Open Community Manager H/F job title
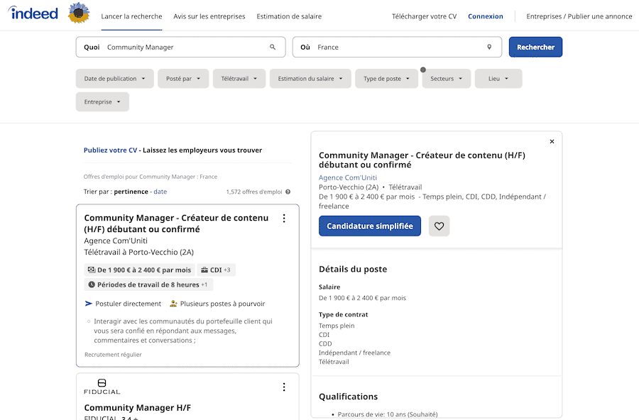This screenshot has height=420, width=639. click(x=137, y=408)
